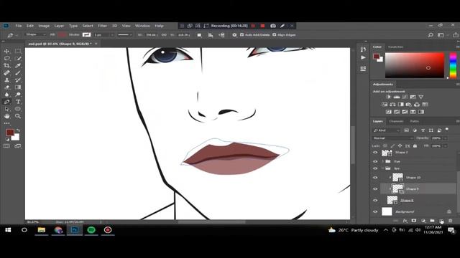
Task: Select the Horizontal Type tool
Action: coord(18,102)
